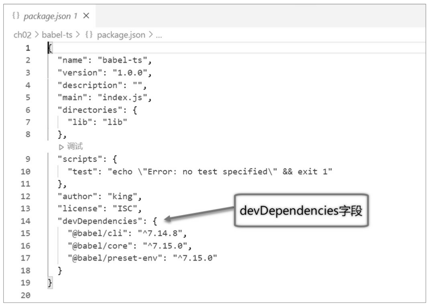Image resolution: width=429 pixels, height=306 pixels.
Task: Click line number 1 in gutter
Action: tap(28, 48)
